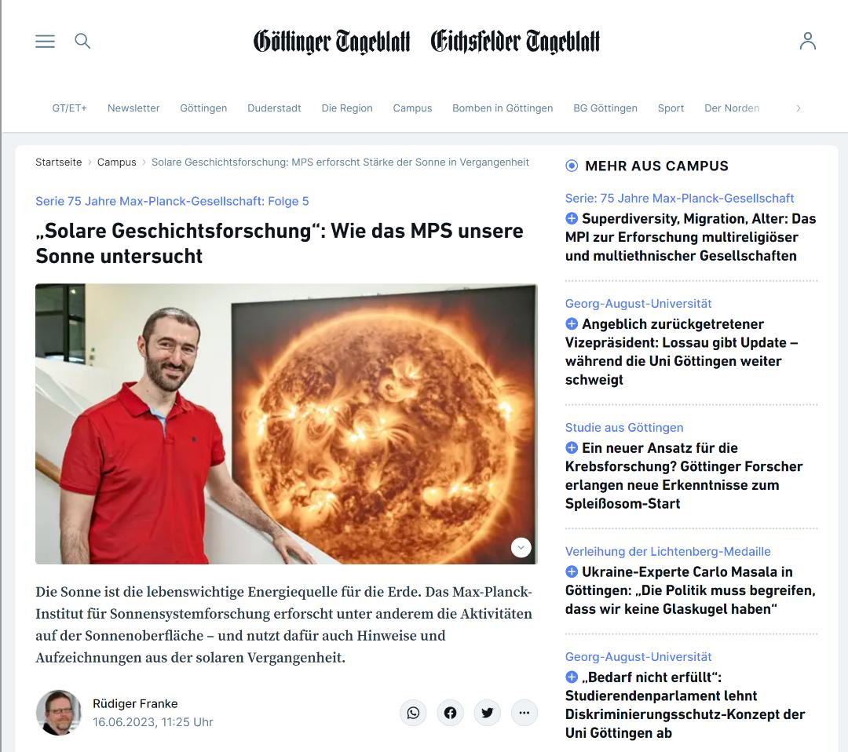The height and width of the screenshot is (752, 848).
Task: Show more navigation categories arrow
Action: (x=799, y=108)
